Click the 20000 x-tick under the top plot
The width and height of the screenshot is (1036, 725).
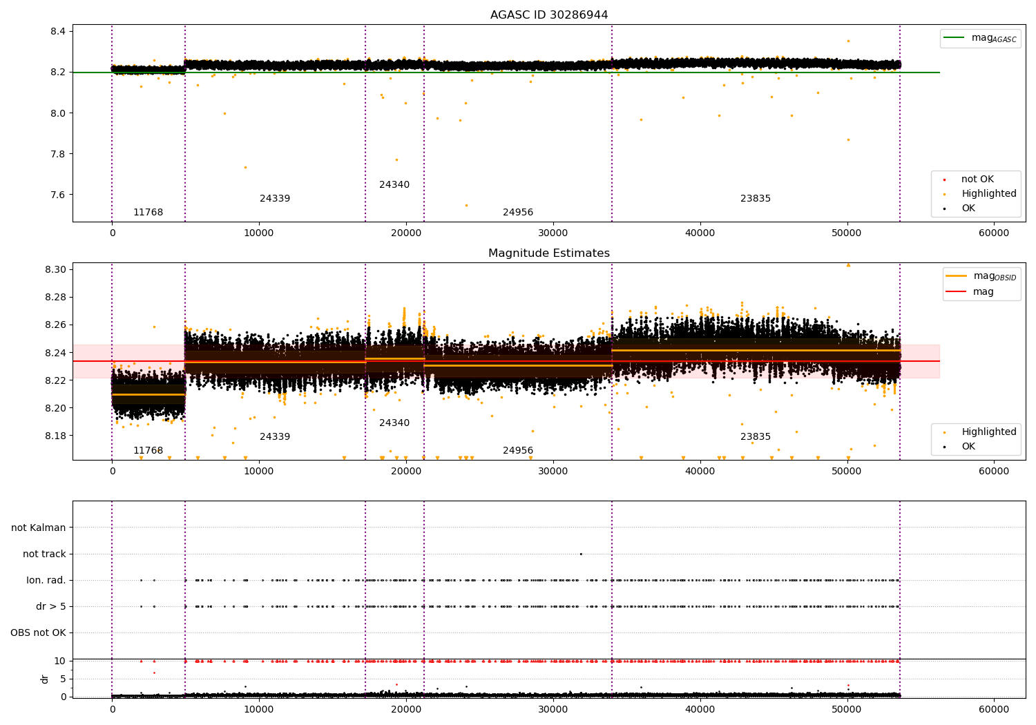406,233
